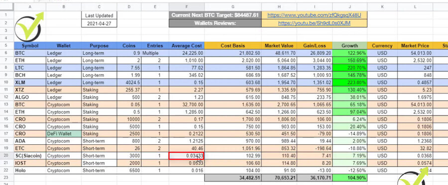Select gain/loss cell -198.64
This screenshot has width=448, height=185.
(x=315, y=149)
